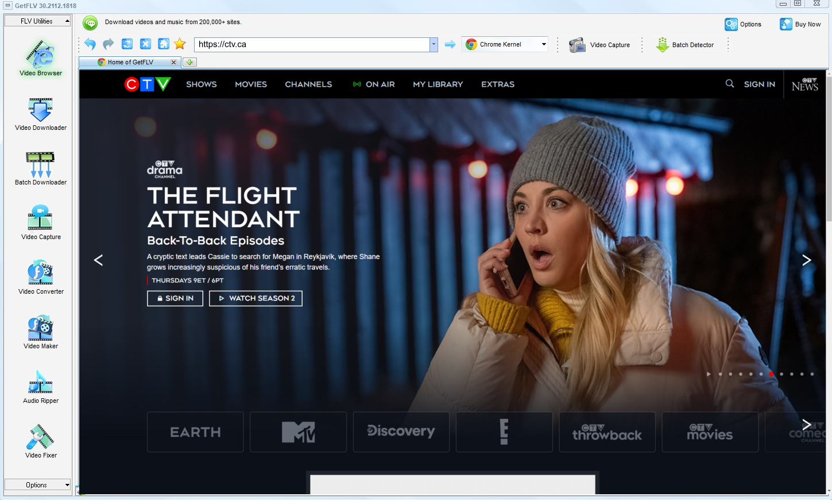Click the WATCH SEASON 2 button
The image size is (832, 500).
[x=256, y=298]
